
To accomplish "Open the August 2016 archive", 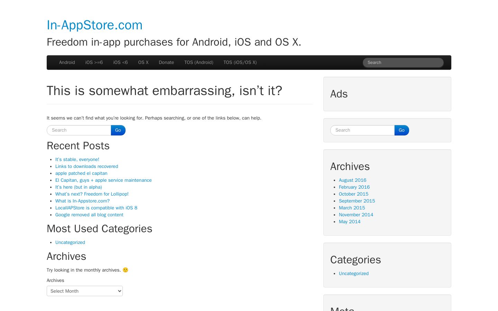I will [352, 180].
